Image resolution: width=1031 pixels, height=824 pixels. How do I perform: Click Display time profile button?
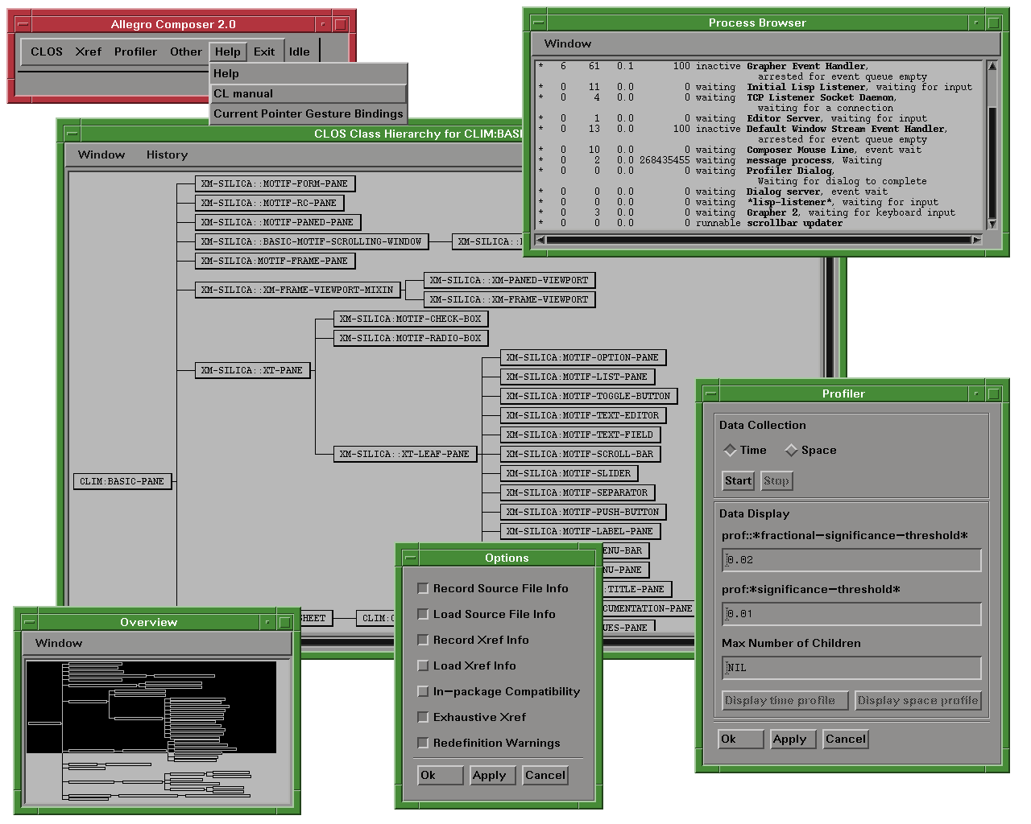[785, 700]
